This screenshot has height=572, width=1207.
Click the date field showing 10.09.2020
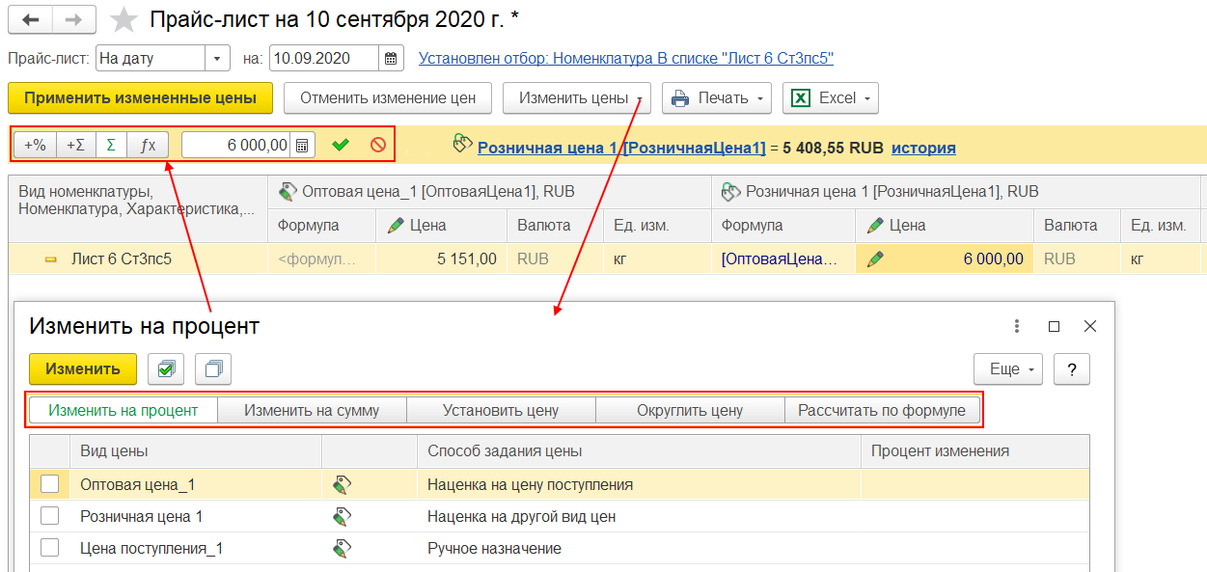pos(323,58)
